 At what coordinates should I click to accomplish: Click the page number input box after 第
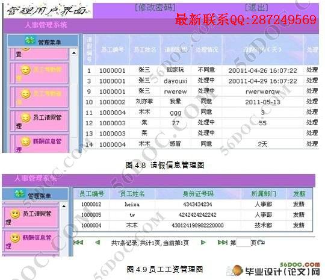[243, 243]
